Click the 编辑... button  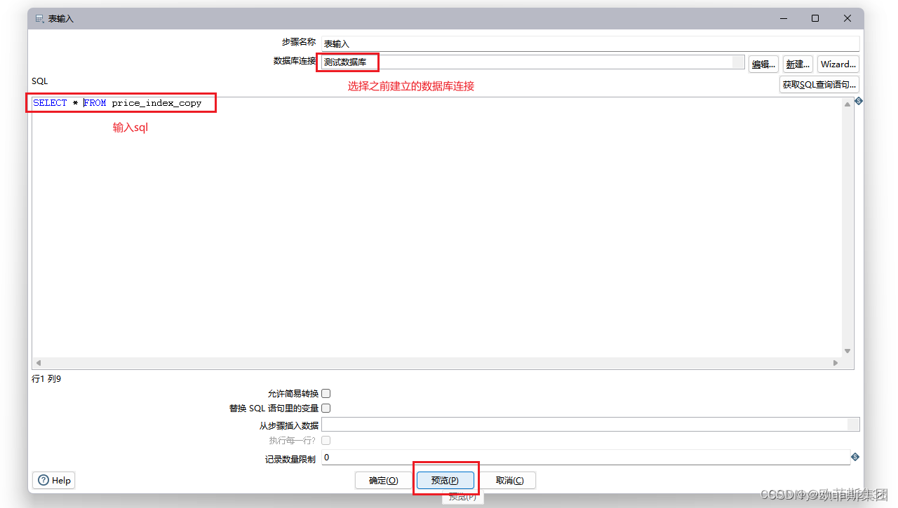pos(764,64)
